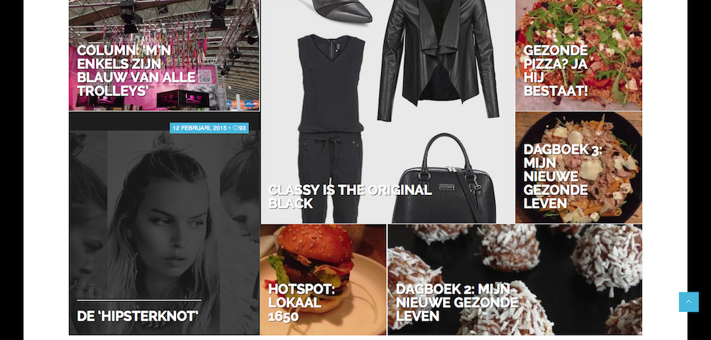Click the black leather jacket image
This screenshot has height=340, width=711.
pyautogui.click(x=438, y=60)
